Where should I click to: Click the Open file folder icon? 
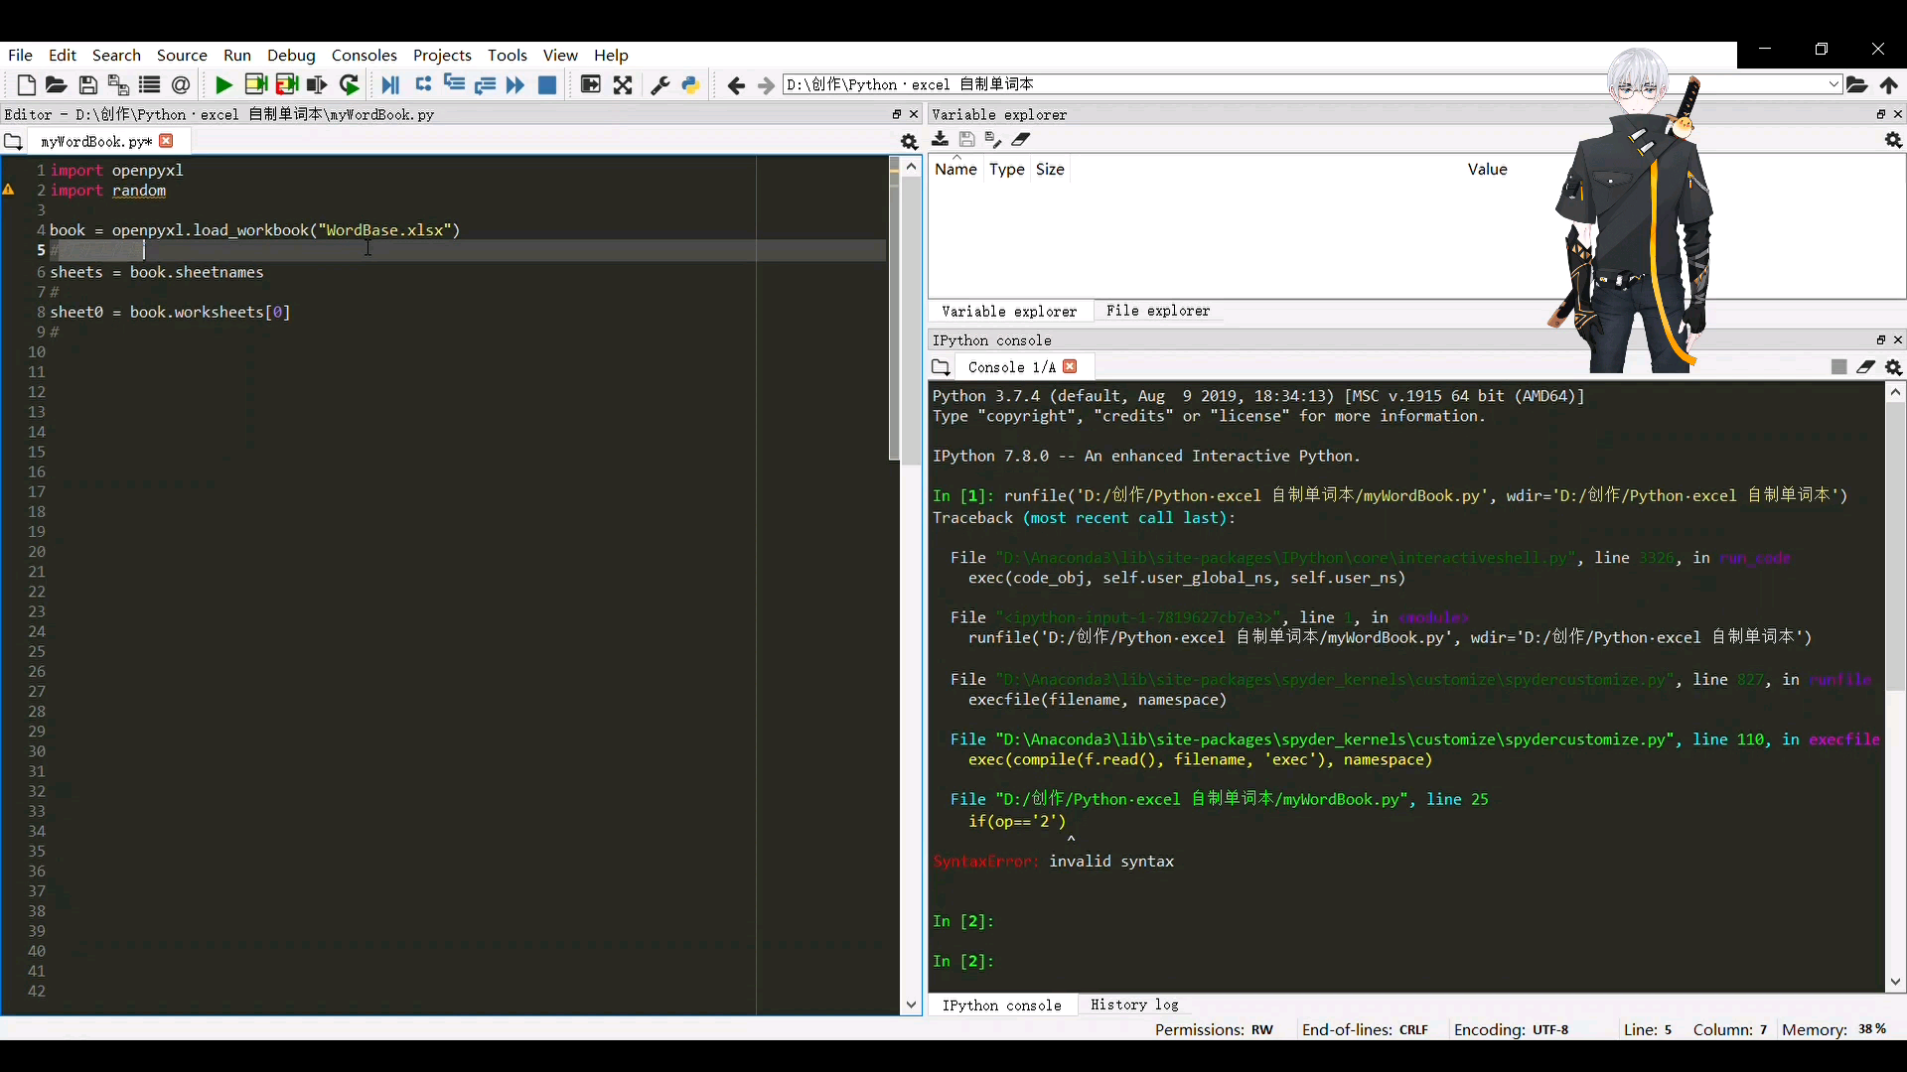[57, 85]
